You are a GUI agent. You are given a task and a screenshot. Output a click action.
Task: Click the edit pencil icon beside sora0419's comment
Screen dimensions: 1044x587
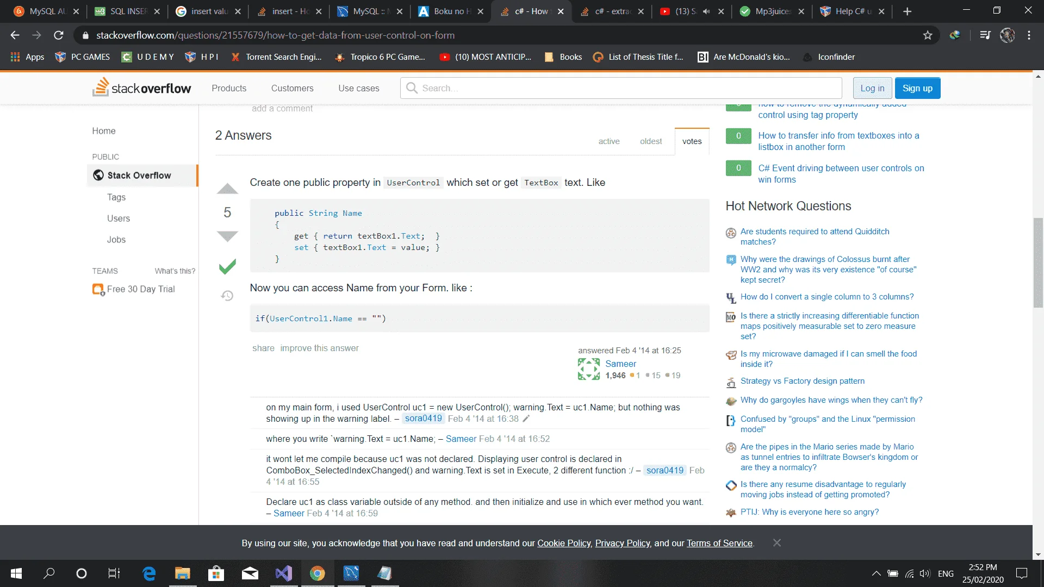[526, 419]
